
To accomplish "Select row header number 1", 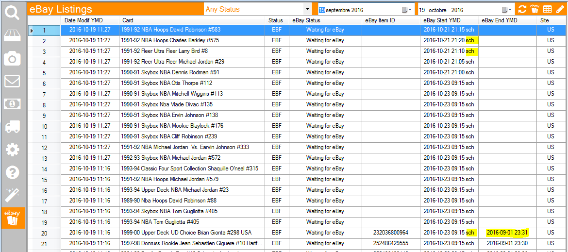I will coord(44,31).
